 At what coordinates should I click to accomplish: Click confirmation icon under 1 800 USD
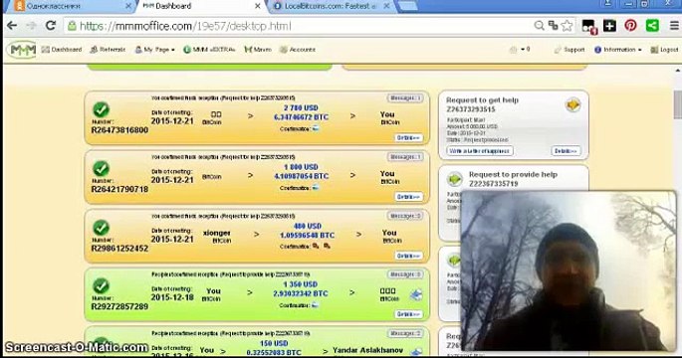tap(316, 188)
